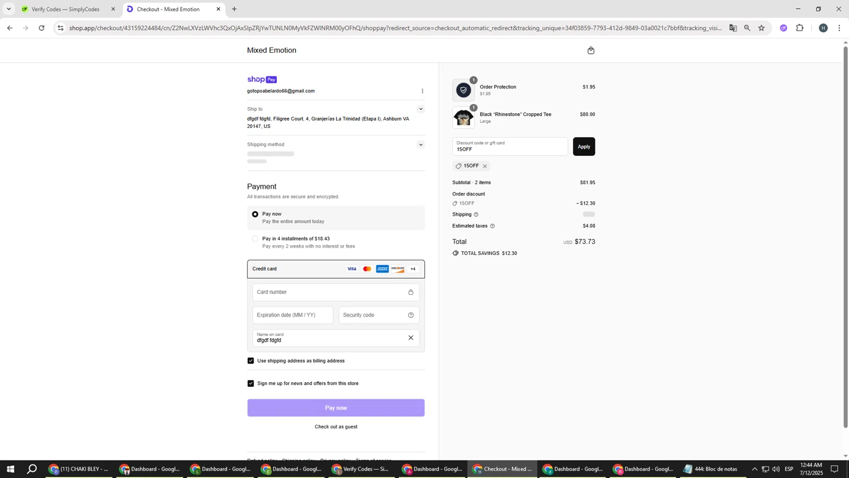Viewport: 849px width, 478px height.
Task: Expand the Shipping method section
Action: pos(421,145)
